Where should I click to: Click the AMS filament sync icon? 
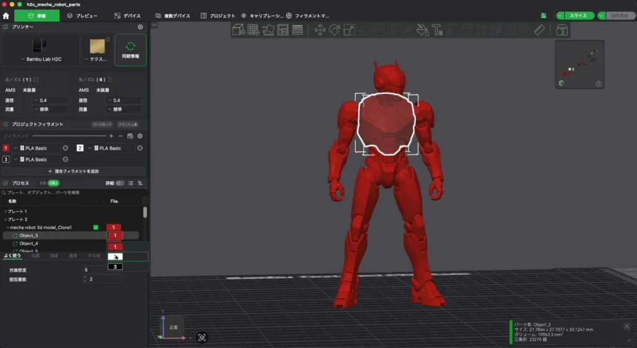tap(131, 136)
